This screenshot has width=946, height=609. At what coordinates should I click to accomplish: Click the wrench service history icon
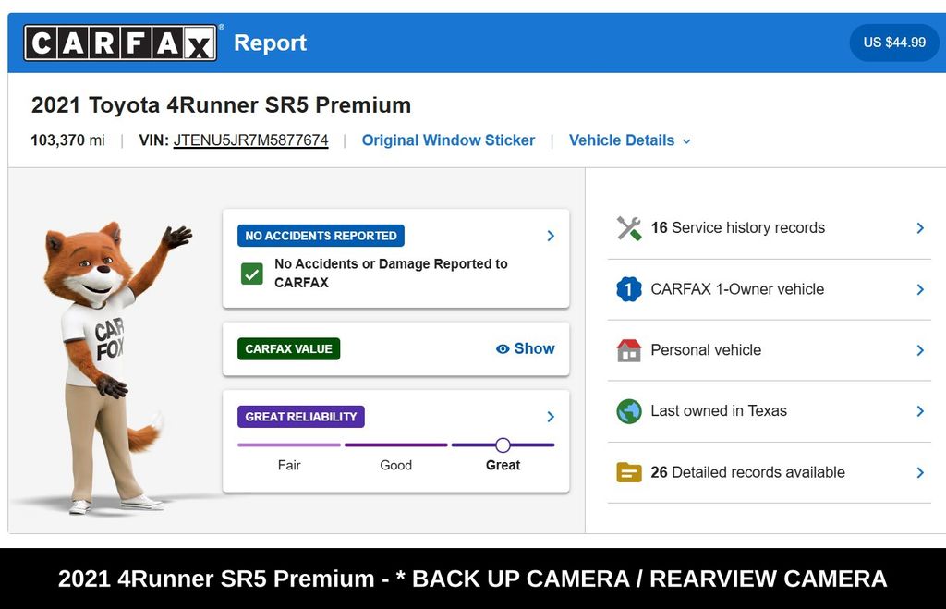tap(629, 228)
